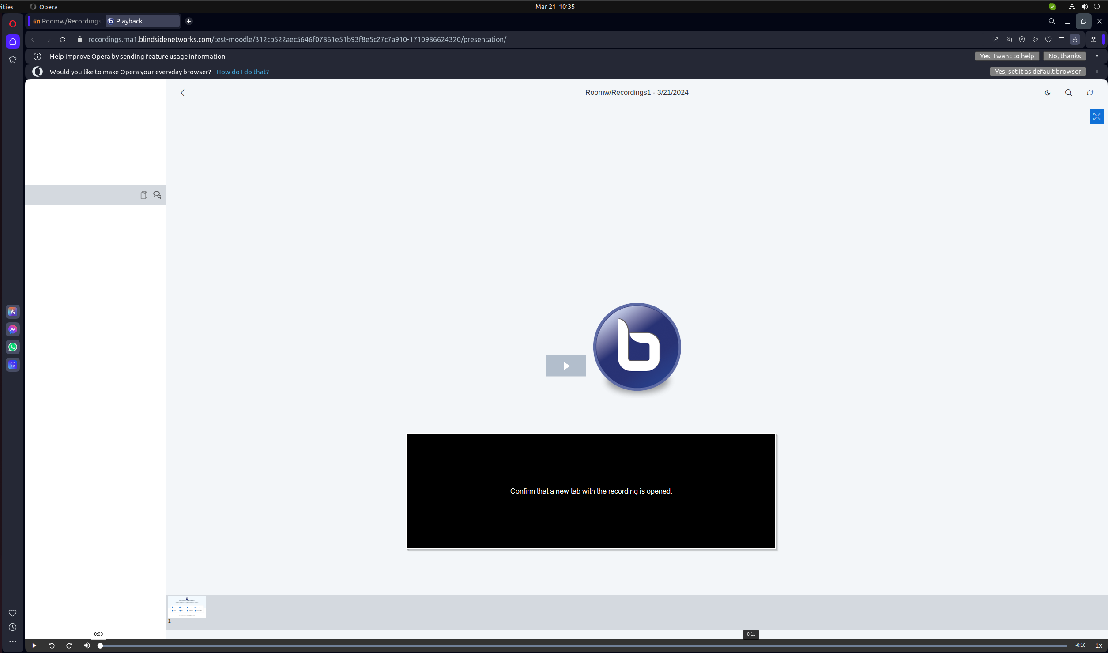Select the Playback tab
The height and width of the screenshot is (653, 1108).
142,21
